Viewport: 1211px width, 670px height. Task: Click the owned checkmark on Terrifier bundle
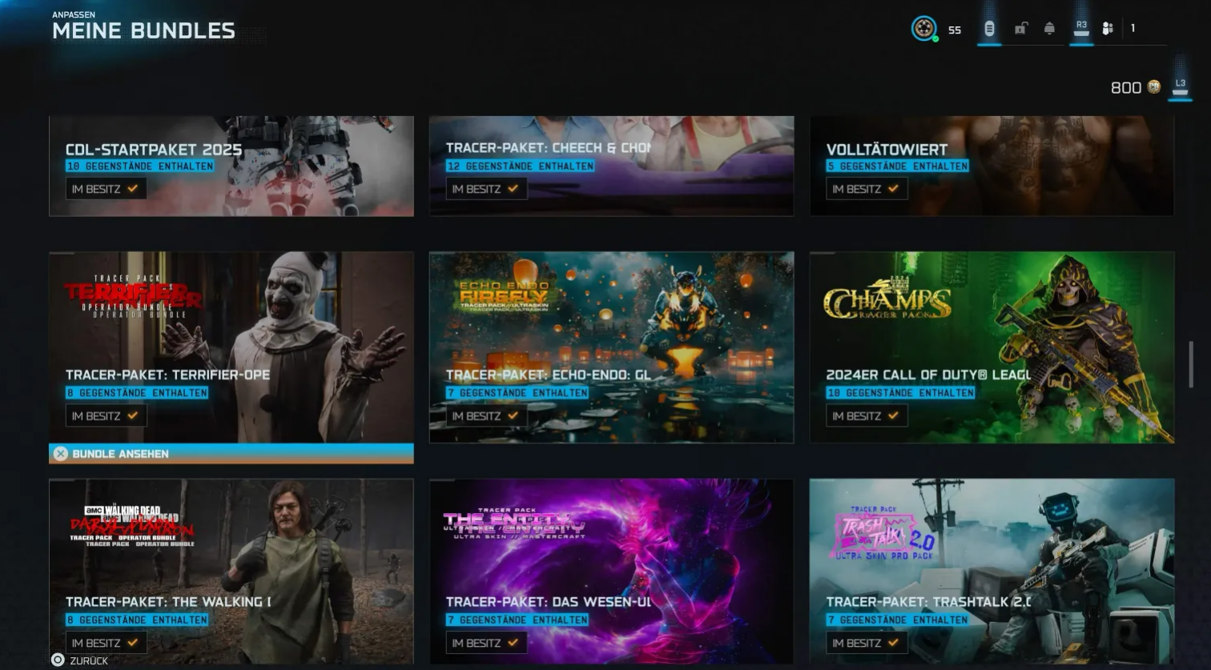pos(132,416)
